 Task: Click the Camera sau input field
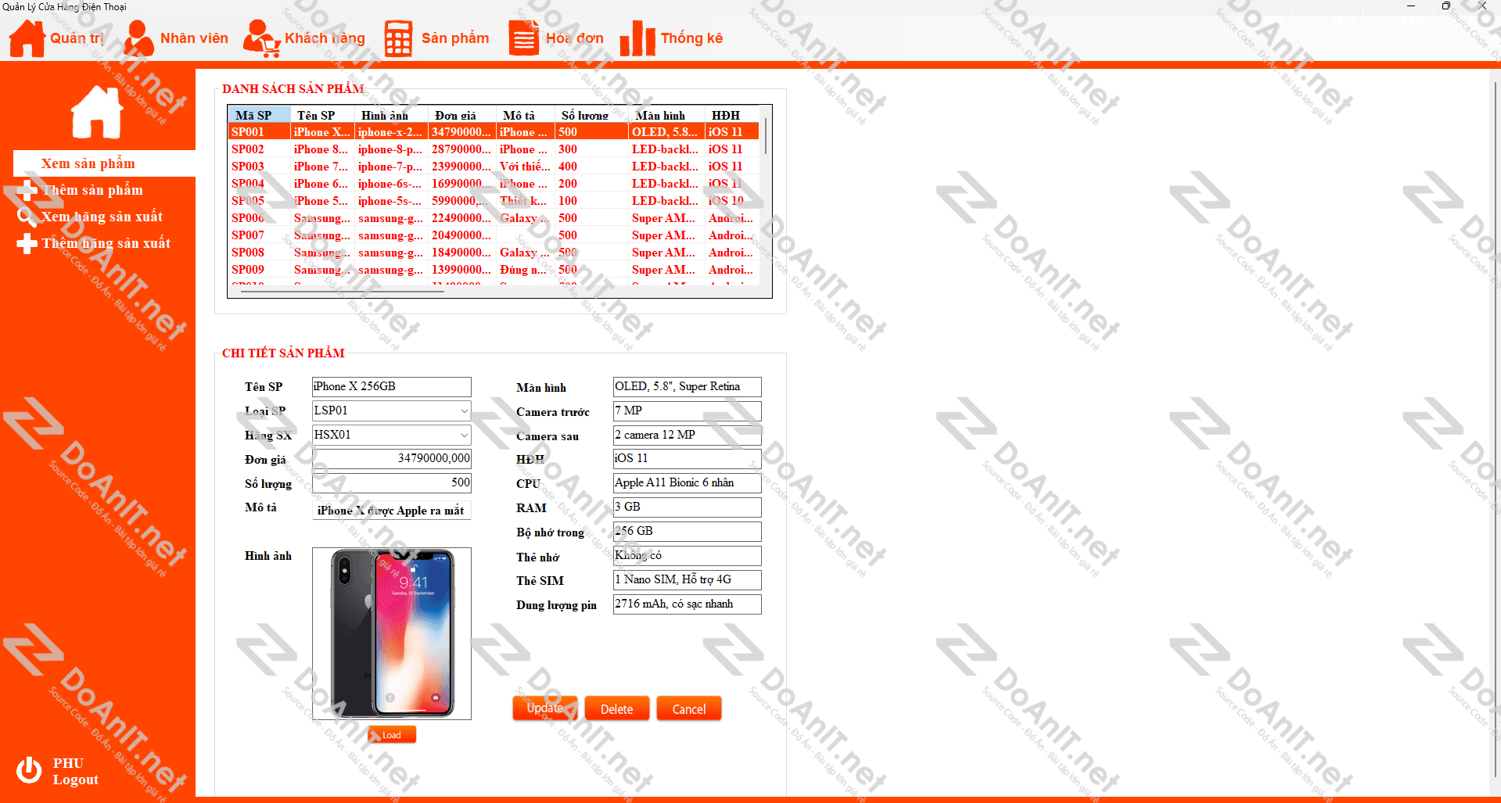688,435
